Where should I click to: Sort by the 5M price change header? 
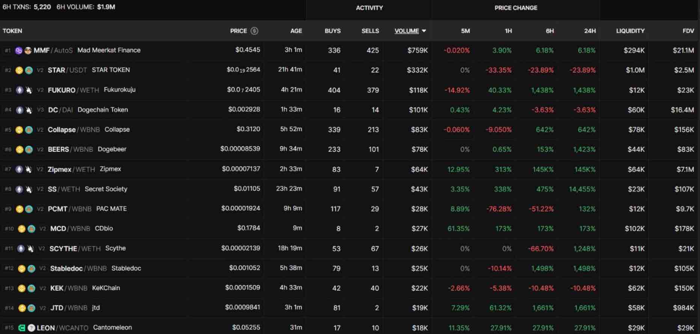(x=465, y=31)
